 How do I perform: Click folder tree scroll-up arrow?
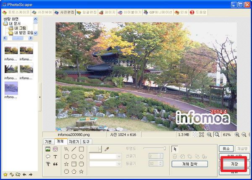(x=35, y=19)
